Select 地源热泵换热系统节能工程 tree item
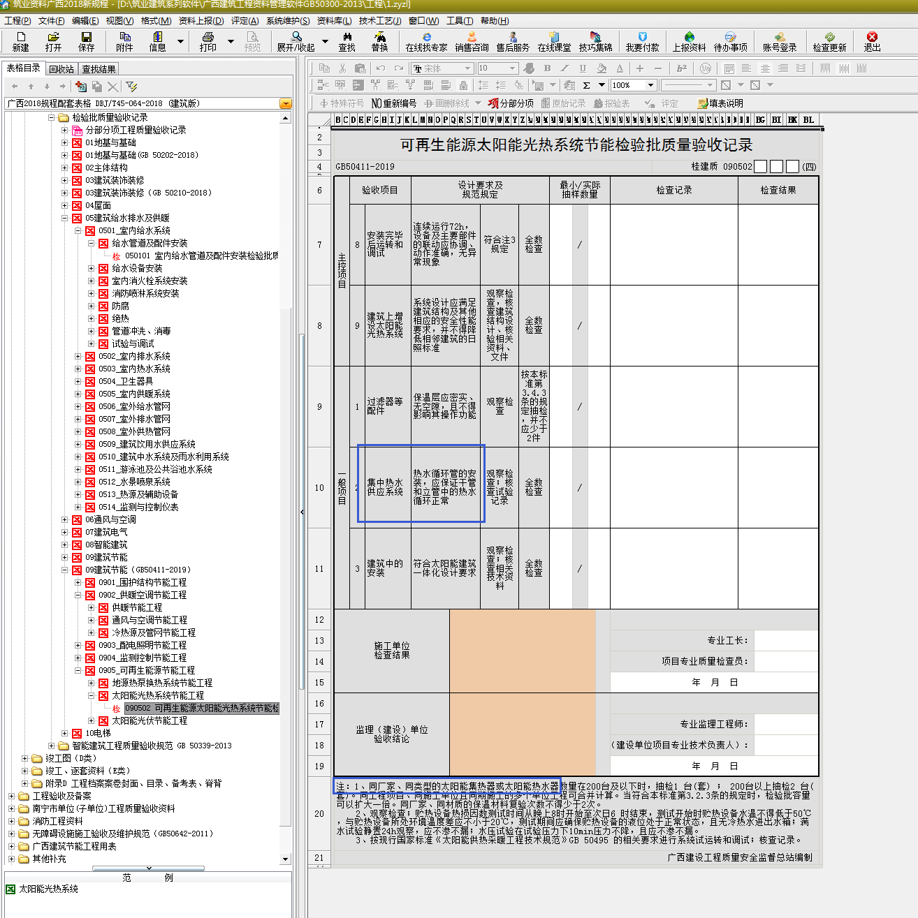Image resolution: width=918 pixels, height=918 pixels. point(162,683)
